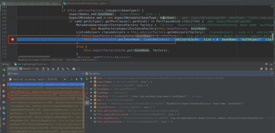Toggle the breakpoint on line 112
Viewport: 275px width, 133px height.
coord(12,39)
